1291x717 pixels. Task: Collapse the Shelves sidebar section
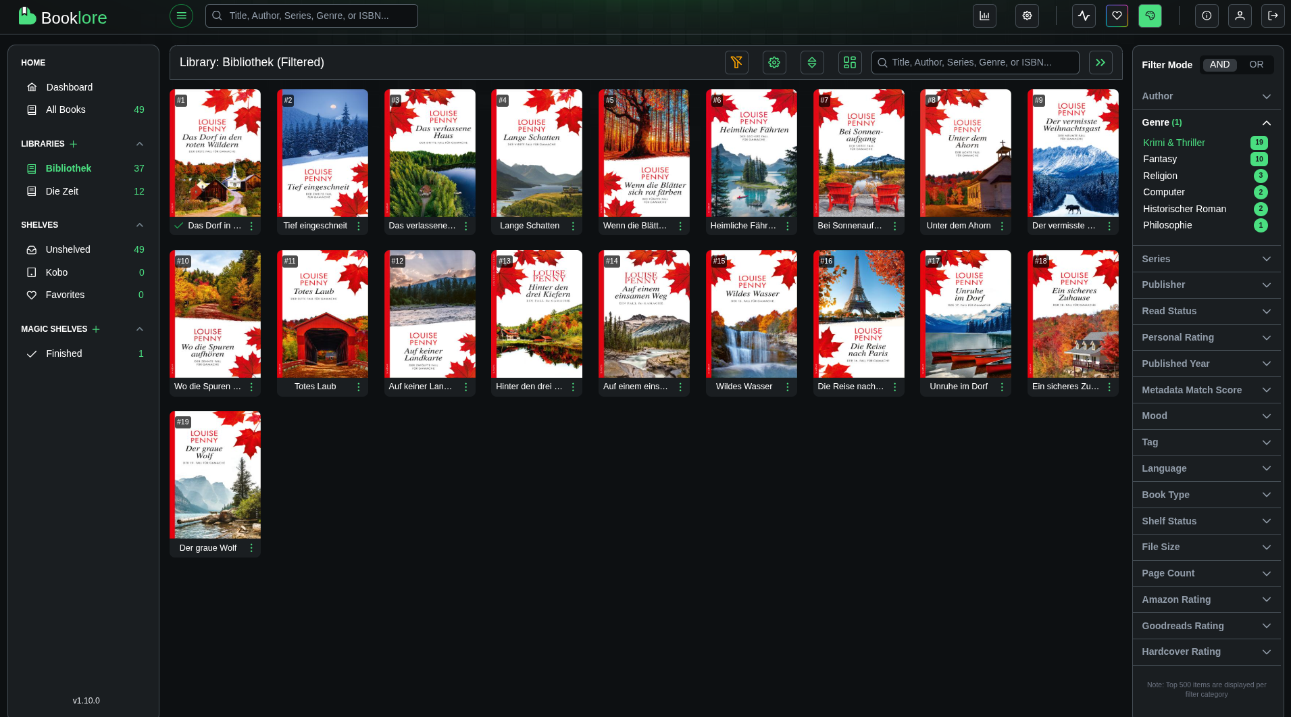(140, 225)
